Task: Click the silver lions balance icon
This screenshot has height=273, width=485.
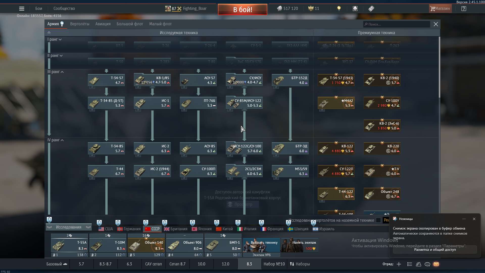Action: coord(279,9)
